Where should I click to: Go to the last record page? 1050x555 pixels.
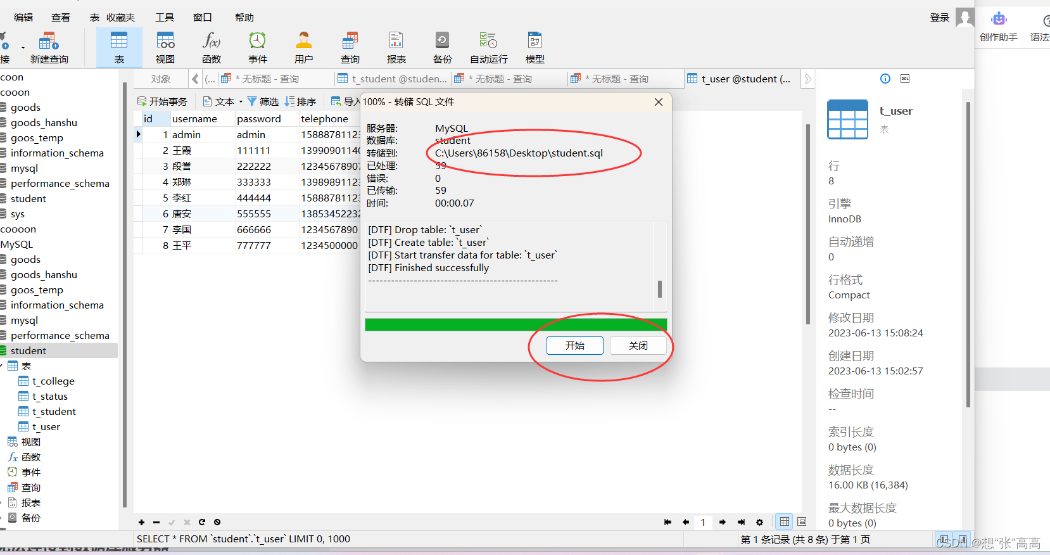[x=741, y=522]
